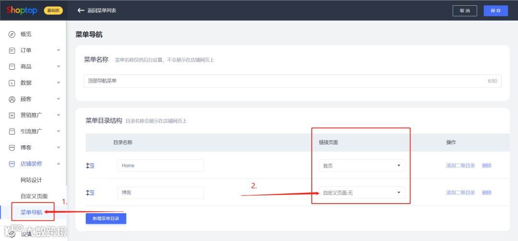Image resolution: width=518 pixels, height=241 pixels.
Task: Click the reorder handle of 博客 row
Action: pyautogui.click(x=90, y=193)
